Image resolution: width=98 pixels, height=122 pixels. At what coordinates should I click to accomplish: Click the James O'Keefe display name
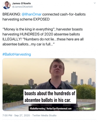pyautogui.click(x=21, y=4)
